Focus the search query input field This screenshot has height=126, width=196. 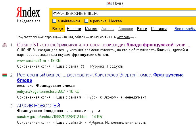124,13
